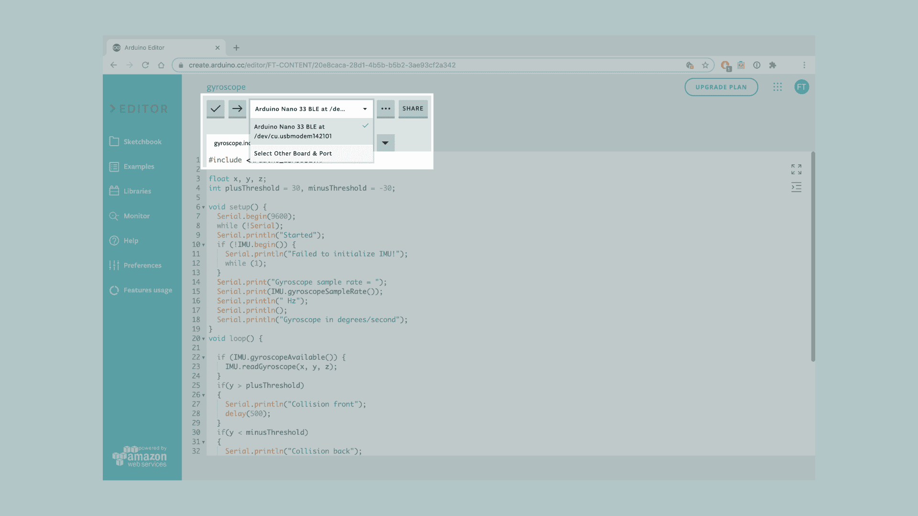Open the three-dots more options menu

pyautogui.click(x=385, y=109)
